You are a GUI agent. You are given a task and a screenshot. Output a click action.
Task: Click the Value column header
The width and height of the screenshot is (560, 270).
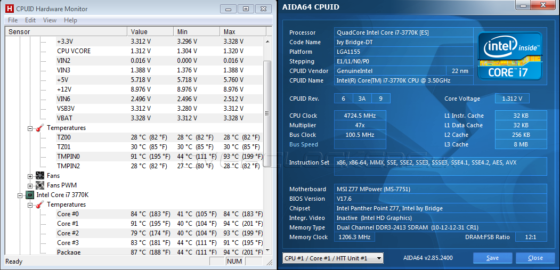click(150, 32)
